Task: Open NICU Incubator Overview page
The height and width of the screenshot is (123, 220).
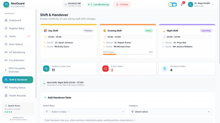Action: (x=18, y=70)
